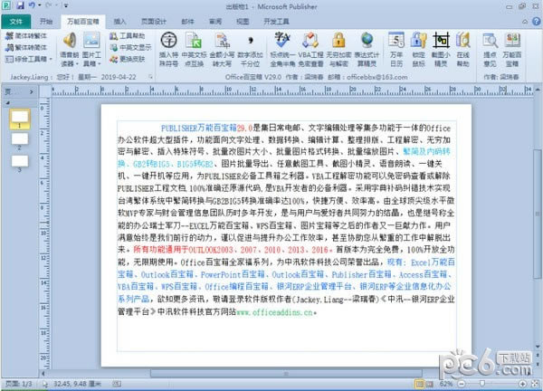543x391 pixels.
Task: Click the 锁定鼠标 lock-and-key icon
Action: [418, 41]
